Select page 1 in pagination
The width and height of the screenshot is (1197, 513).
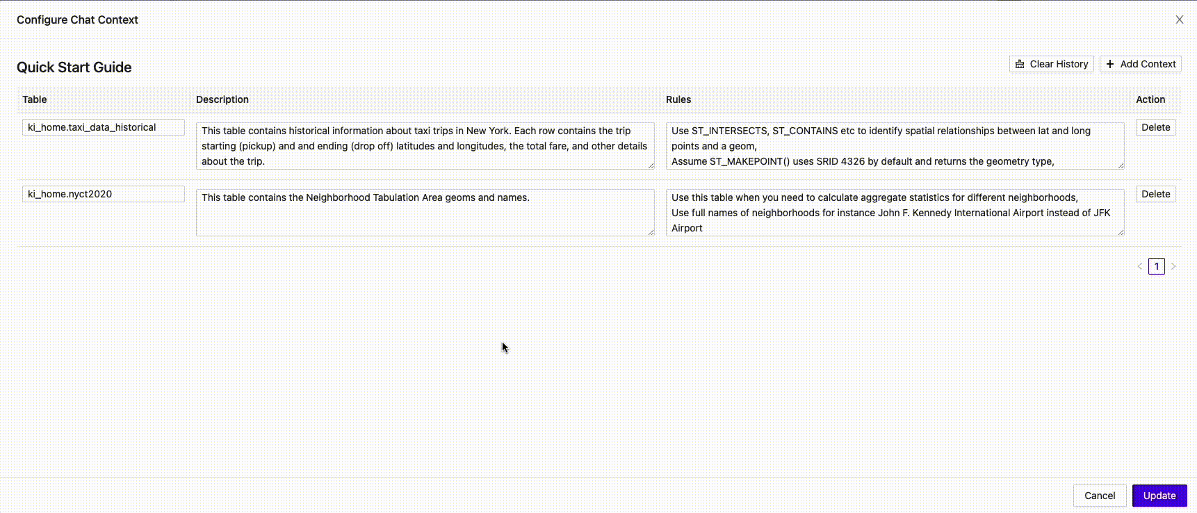tap(1157, 266)
